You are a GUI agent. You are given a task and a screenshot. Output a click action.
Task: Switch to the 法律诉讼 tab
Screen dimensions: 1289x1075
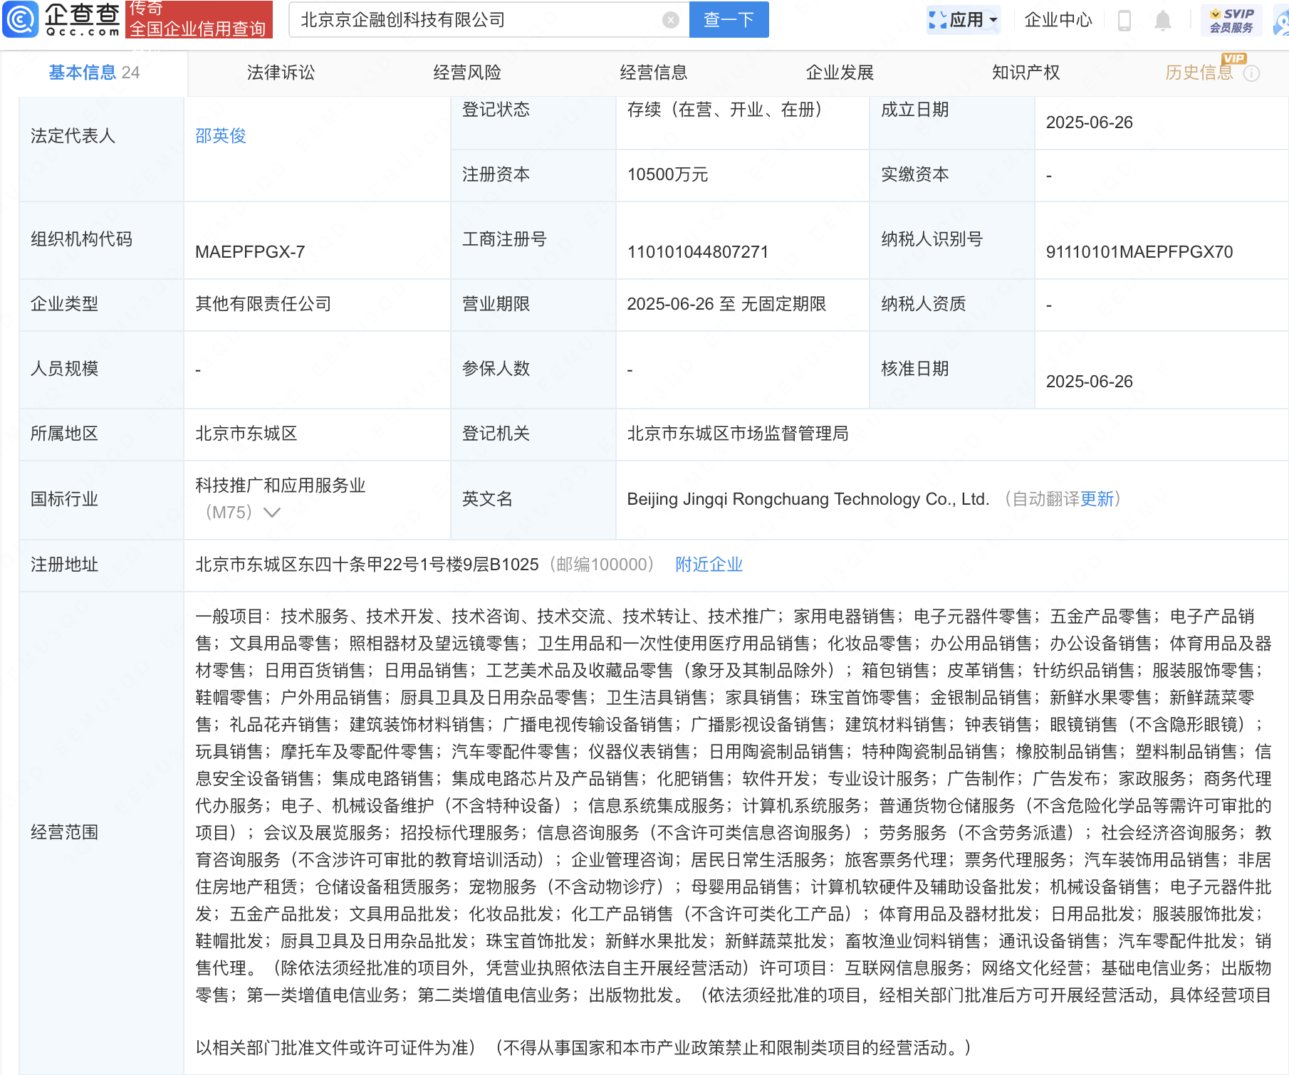pyautogui.click(x=281, y=73)
